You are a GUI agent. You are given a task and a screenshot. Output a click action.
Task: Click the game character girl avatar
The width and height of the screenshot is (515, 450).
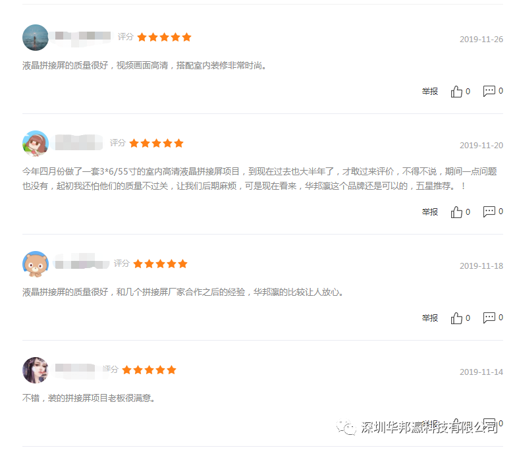pyautogui.click(x=36, y=370)
